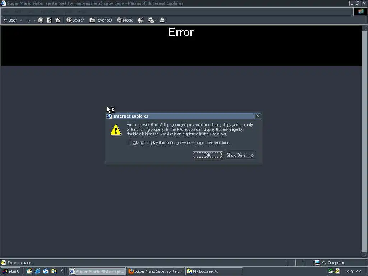The image size is (368, 276).
Task: Switch to Firefox Super Mario Sister taskbar button
Action: click(x=156, y=272)
